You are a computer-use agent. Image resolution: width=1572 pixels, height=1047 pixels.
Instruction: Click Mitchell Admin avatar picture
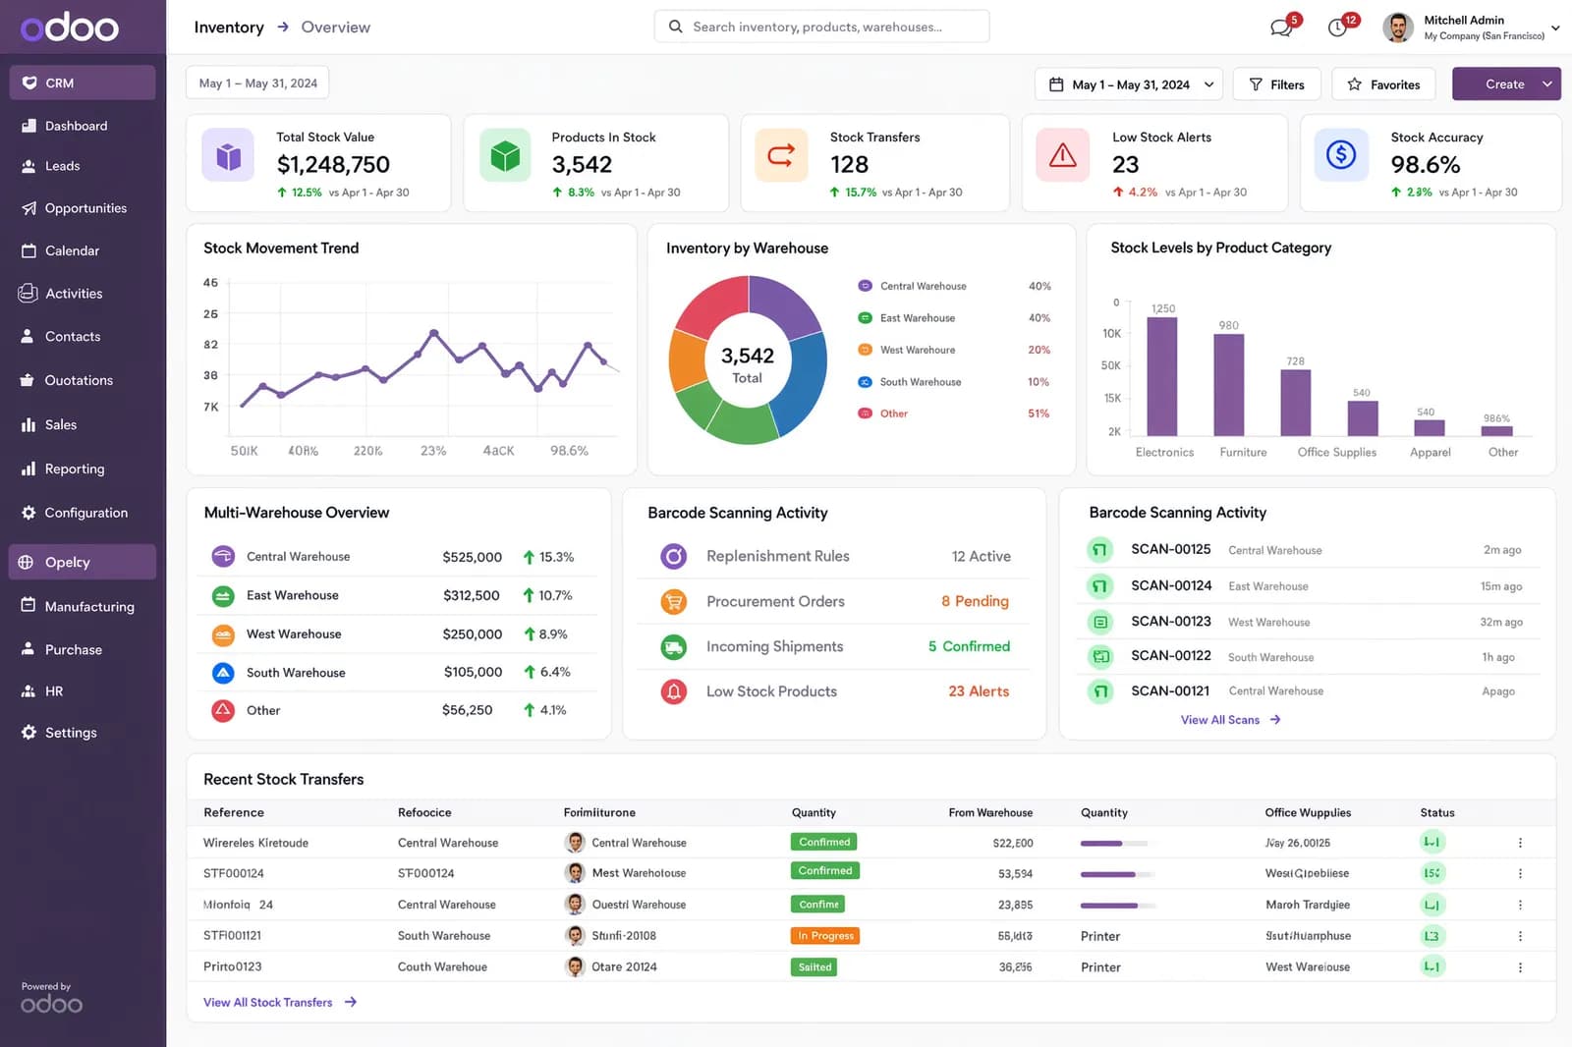click(1398, 28)
